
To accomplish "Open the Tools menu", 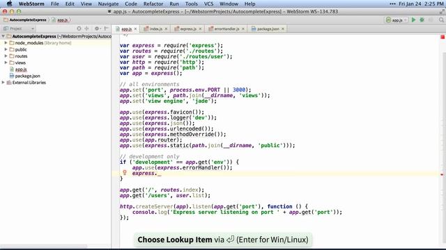I will (x=192, y=3).
